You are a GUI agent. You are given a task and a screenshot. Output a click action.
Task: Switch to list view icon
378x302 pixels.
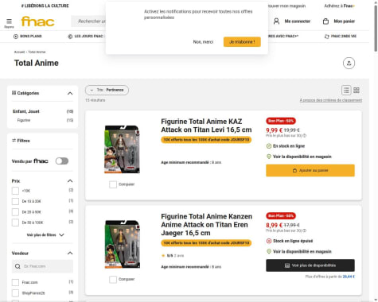(x=346, y=90)
